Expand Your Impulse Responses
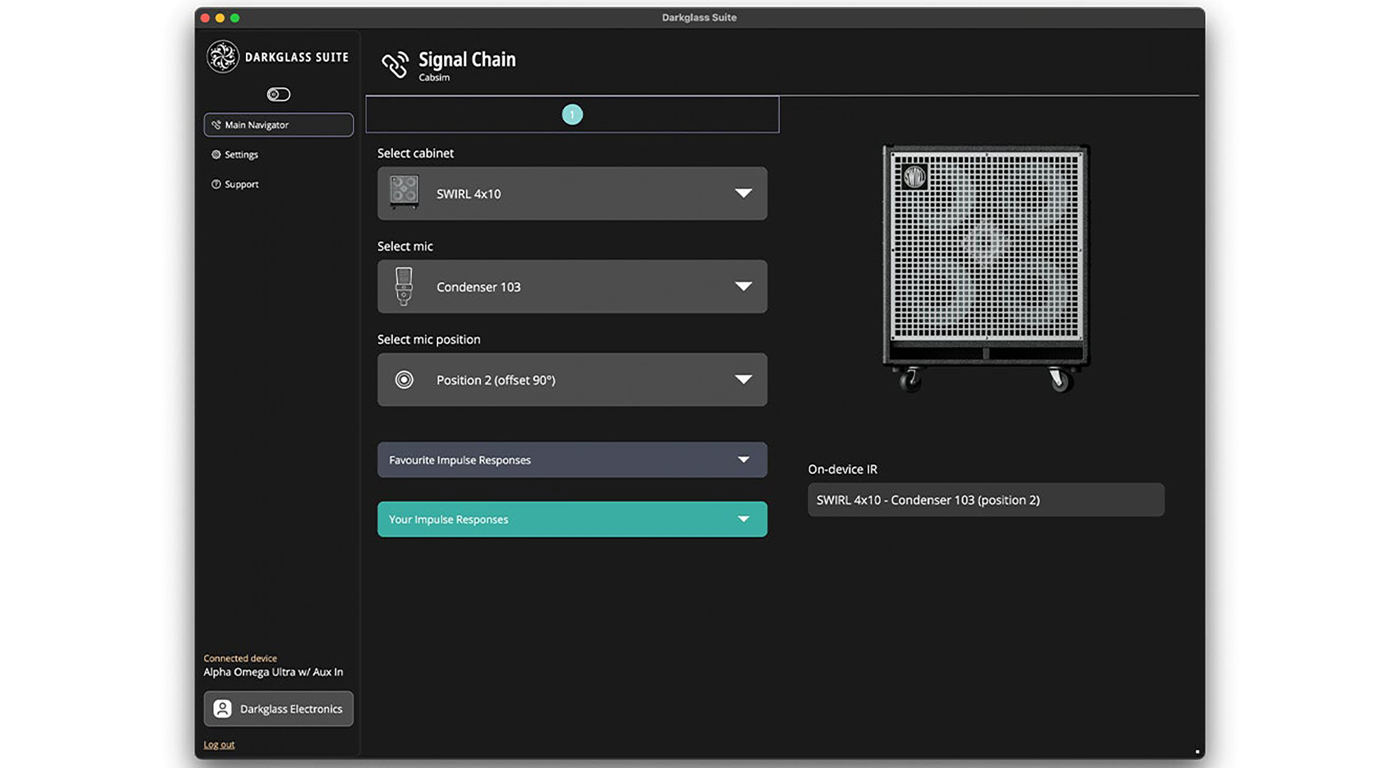This screenshot has height=768, width=1398. point(572,519)
